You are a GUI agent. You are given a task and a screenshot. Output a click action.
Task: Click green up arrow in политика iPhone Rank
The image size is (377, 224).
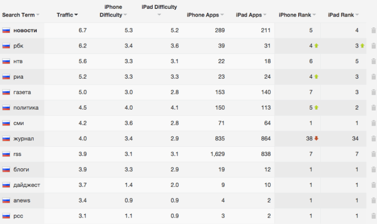(x=316, y=108)
